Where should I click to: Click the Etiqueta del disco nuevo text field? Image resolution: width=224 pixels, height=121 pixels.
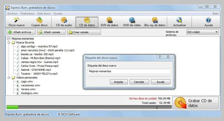click(x=129, y=71)
